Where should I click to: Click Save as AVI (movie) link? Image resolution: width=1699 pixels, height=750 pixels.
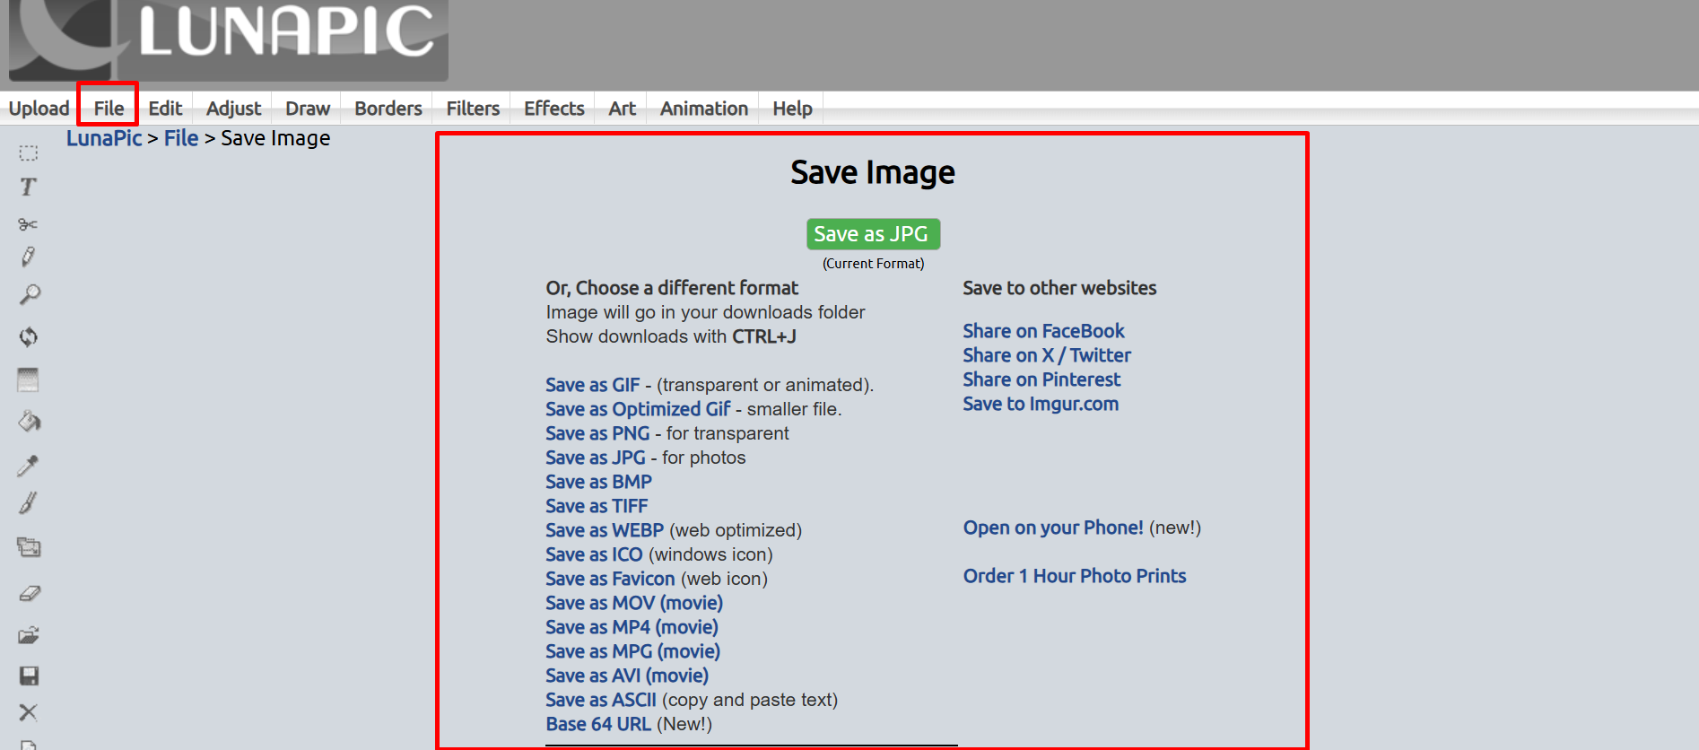(x=627, y=676)
